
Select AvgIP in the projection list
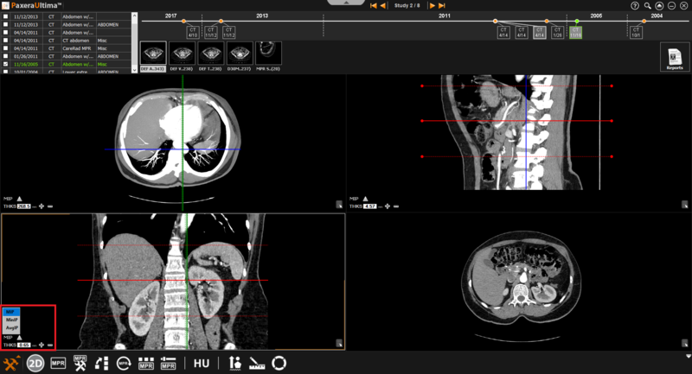click(x=12, y=328)
